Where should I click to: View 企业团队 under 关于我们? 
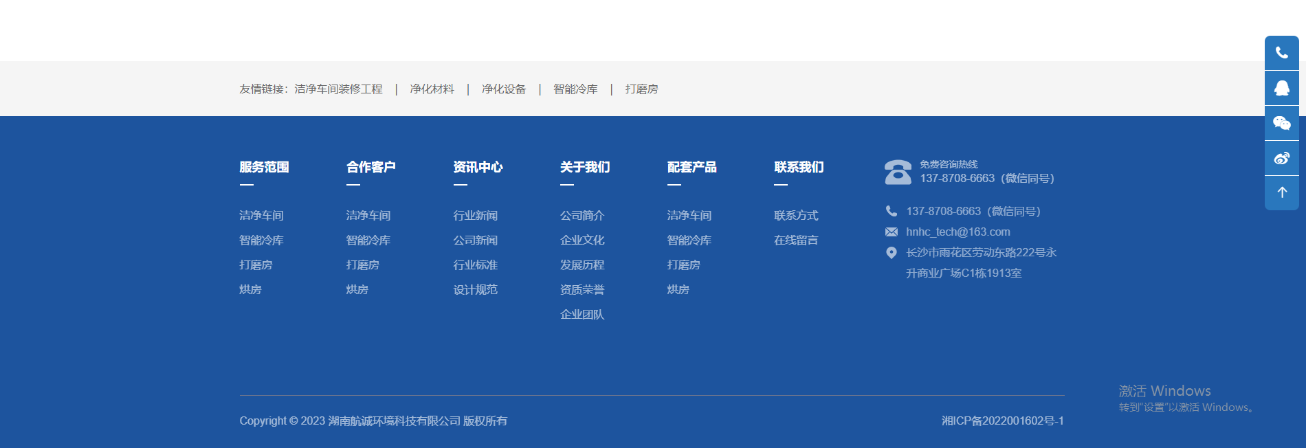click(x=582, y=315)
